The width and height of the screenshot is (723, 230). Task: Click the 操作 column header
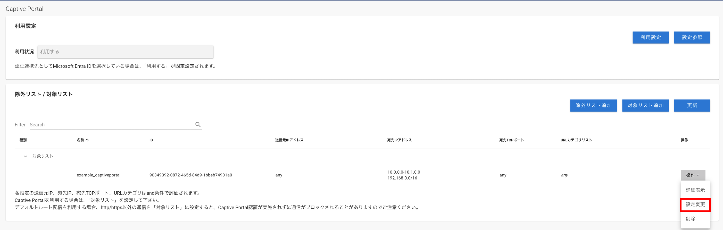point(684,140)
